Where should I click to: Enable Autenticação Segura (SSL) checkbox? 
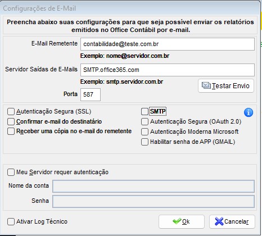pyautogui.click(x=11, y=111)
